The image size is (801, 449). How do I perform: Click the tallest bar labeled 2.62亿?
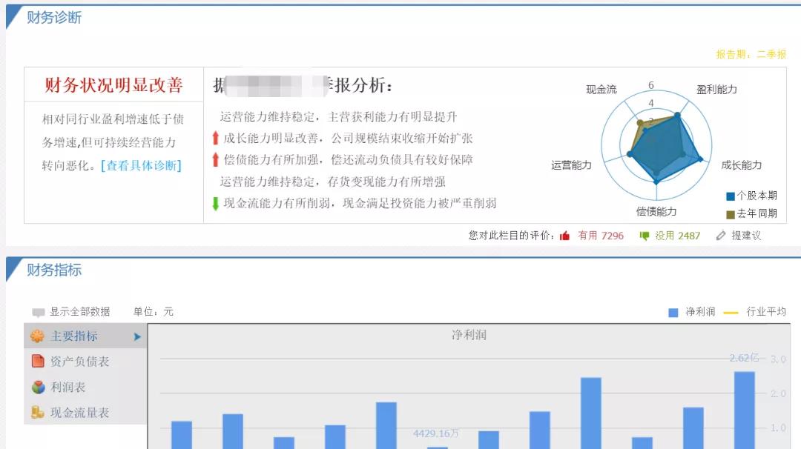click(x=745, y=408)
